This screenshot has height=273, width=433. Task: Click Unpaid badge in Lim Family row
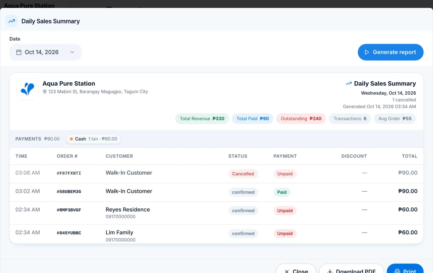pyautogui.click(x=285, y=234)
